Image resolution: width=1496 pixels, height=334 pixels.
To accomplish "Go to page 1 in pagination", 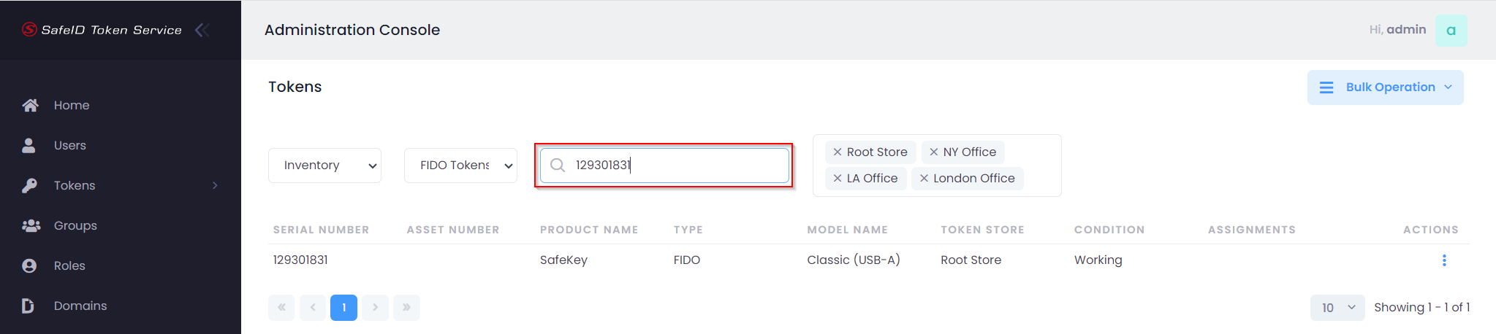I will [343, 308].
